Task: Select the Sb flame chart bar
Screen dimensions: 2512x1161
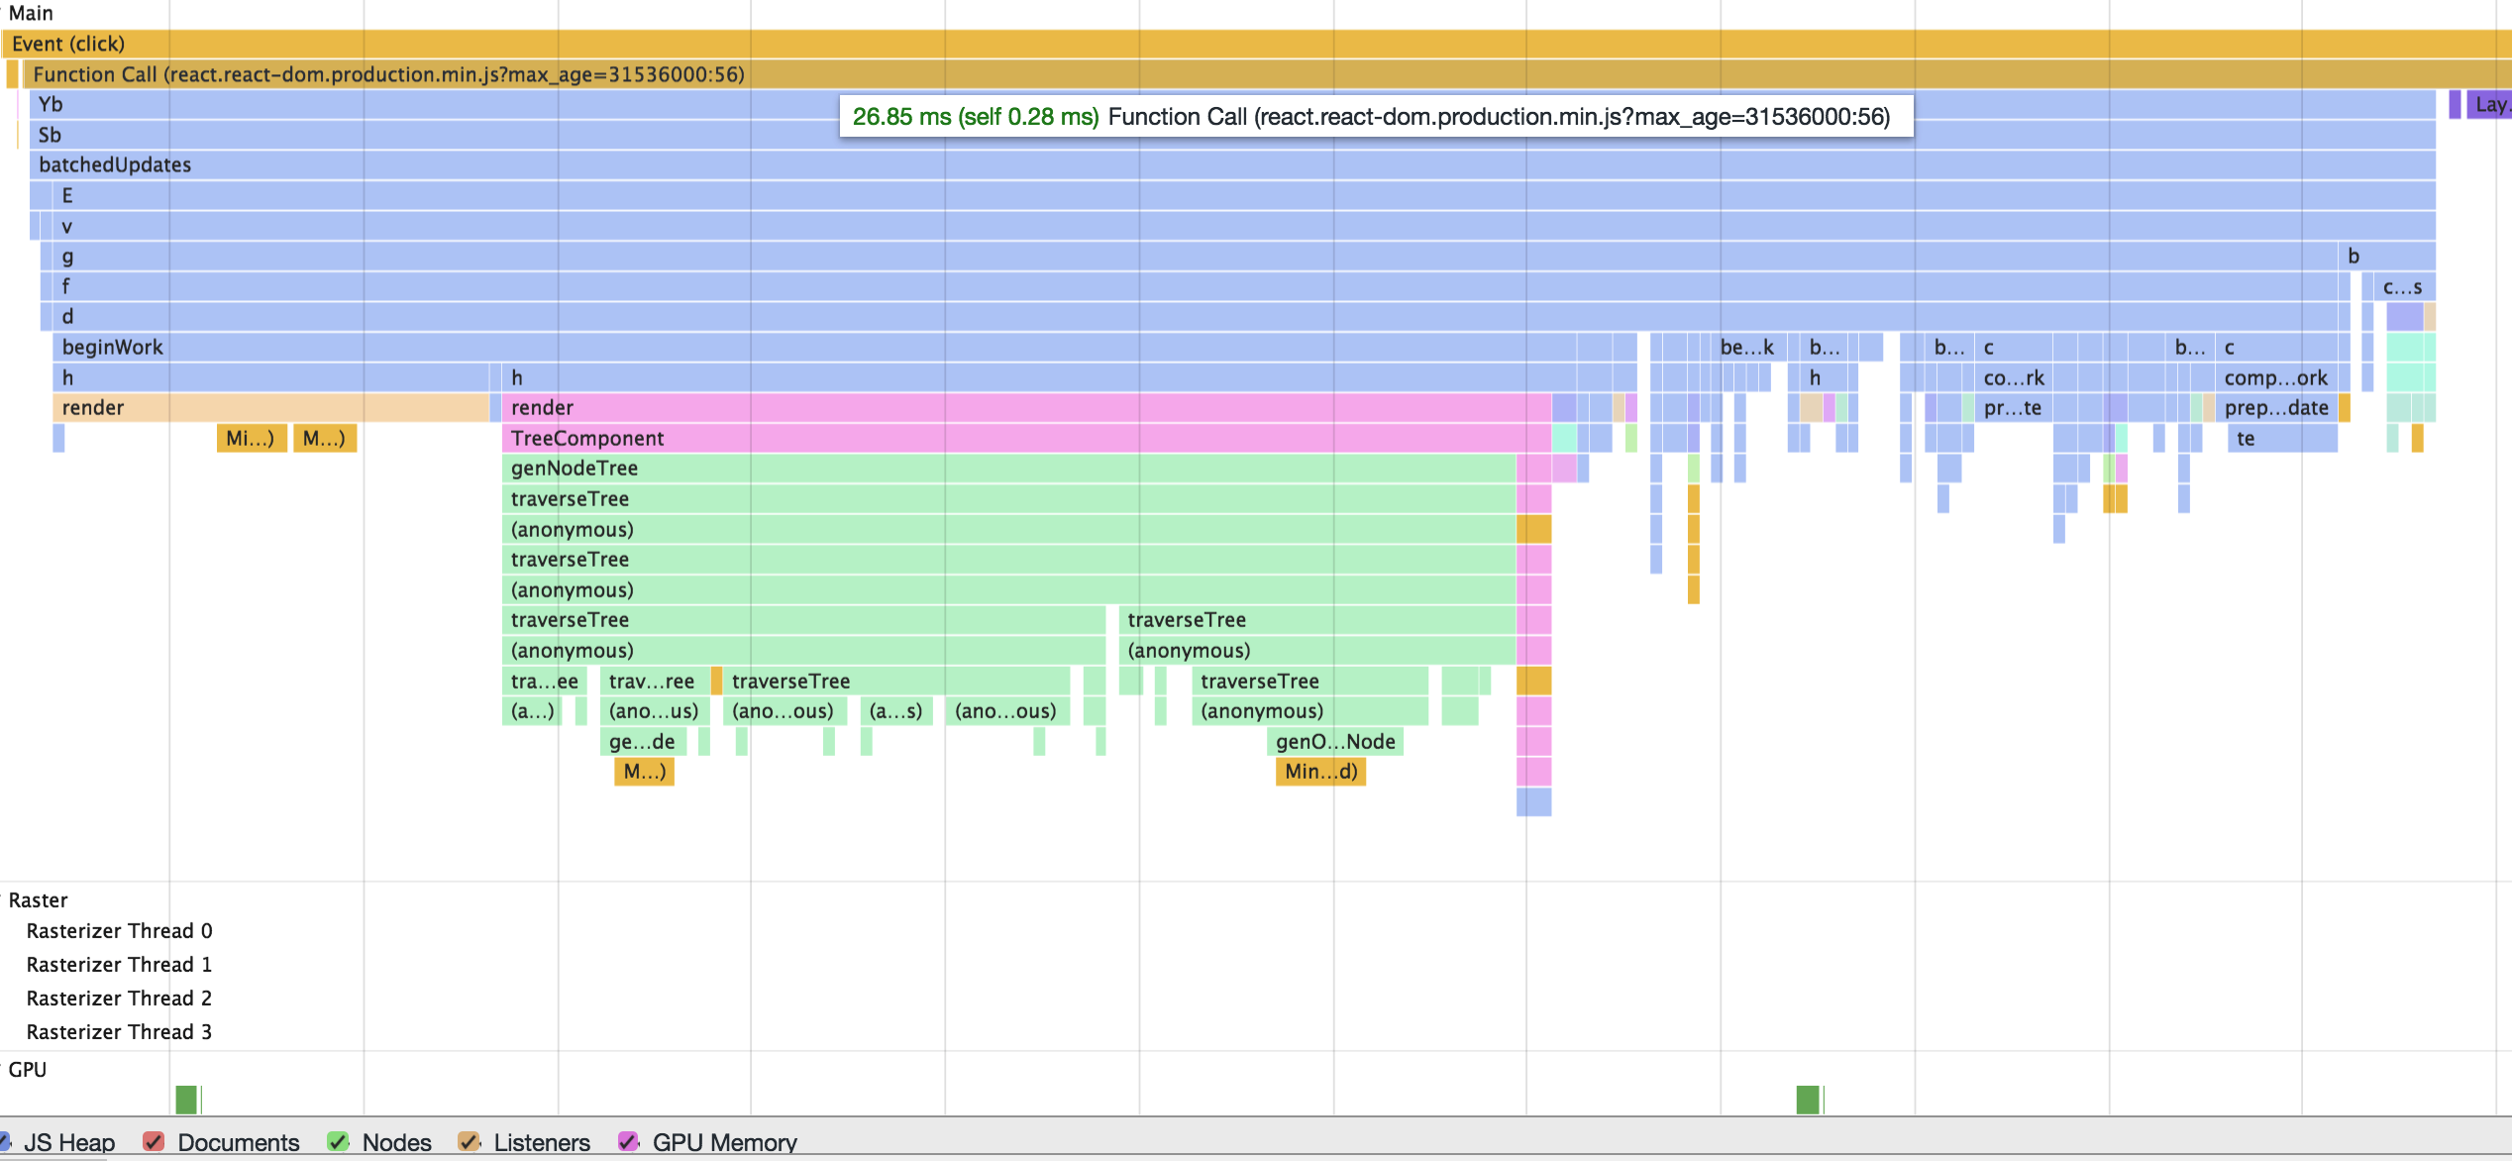Action: pos(1232,135)
